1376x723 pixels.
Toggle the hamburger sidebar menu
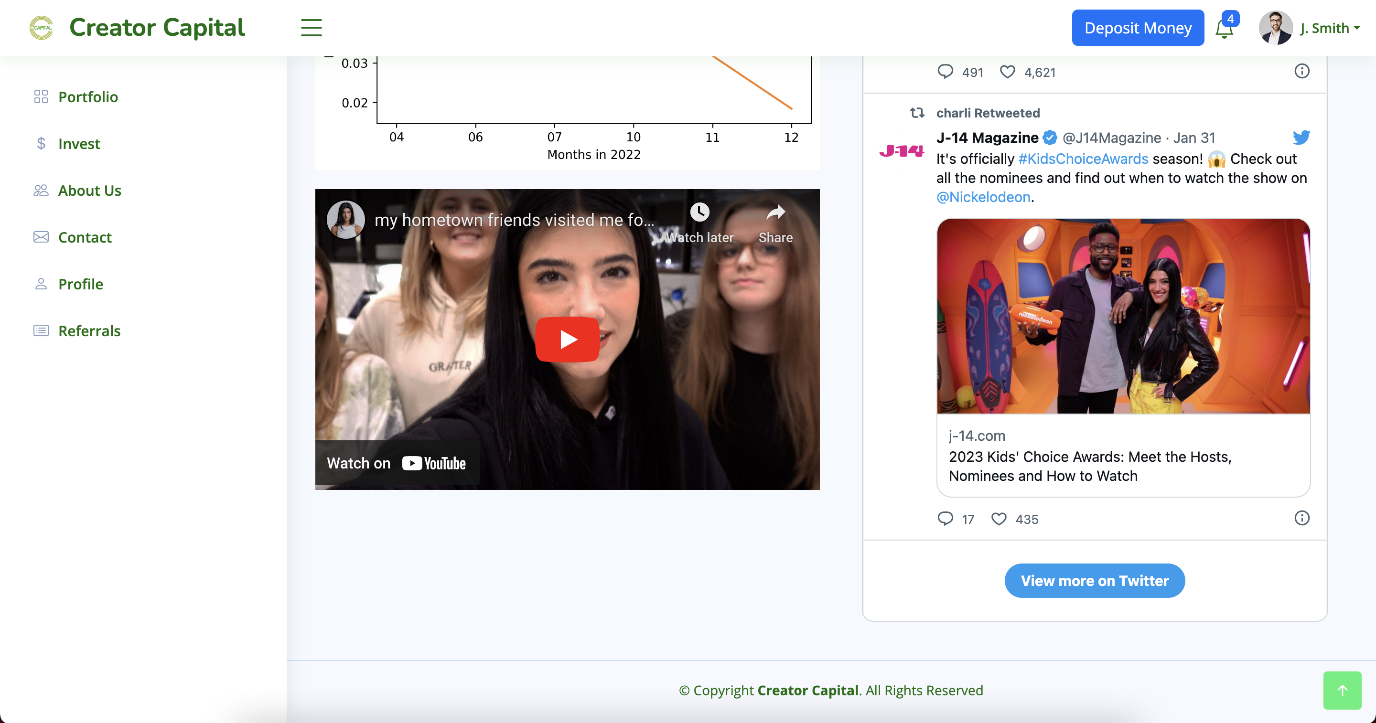click(x=311, y=28)
